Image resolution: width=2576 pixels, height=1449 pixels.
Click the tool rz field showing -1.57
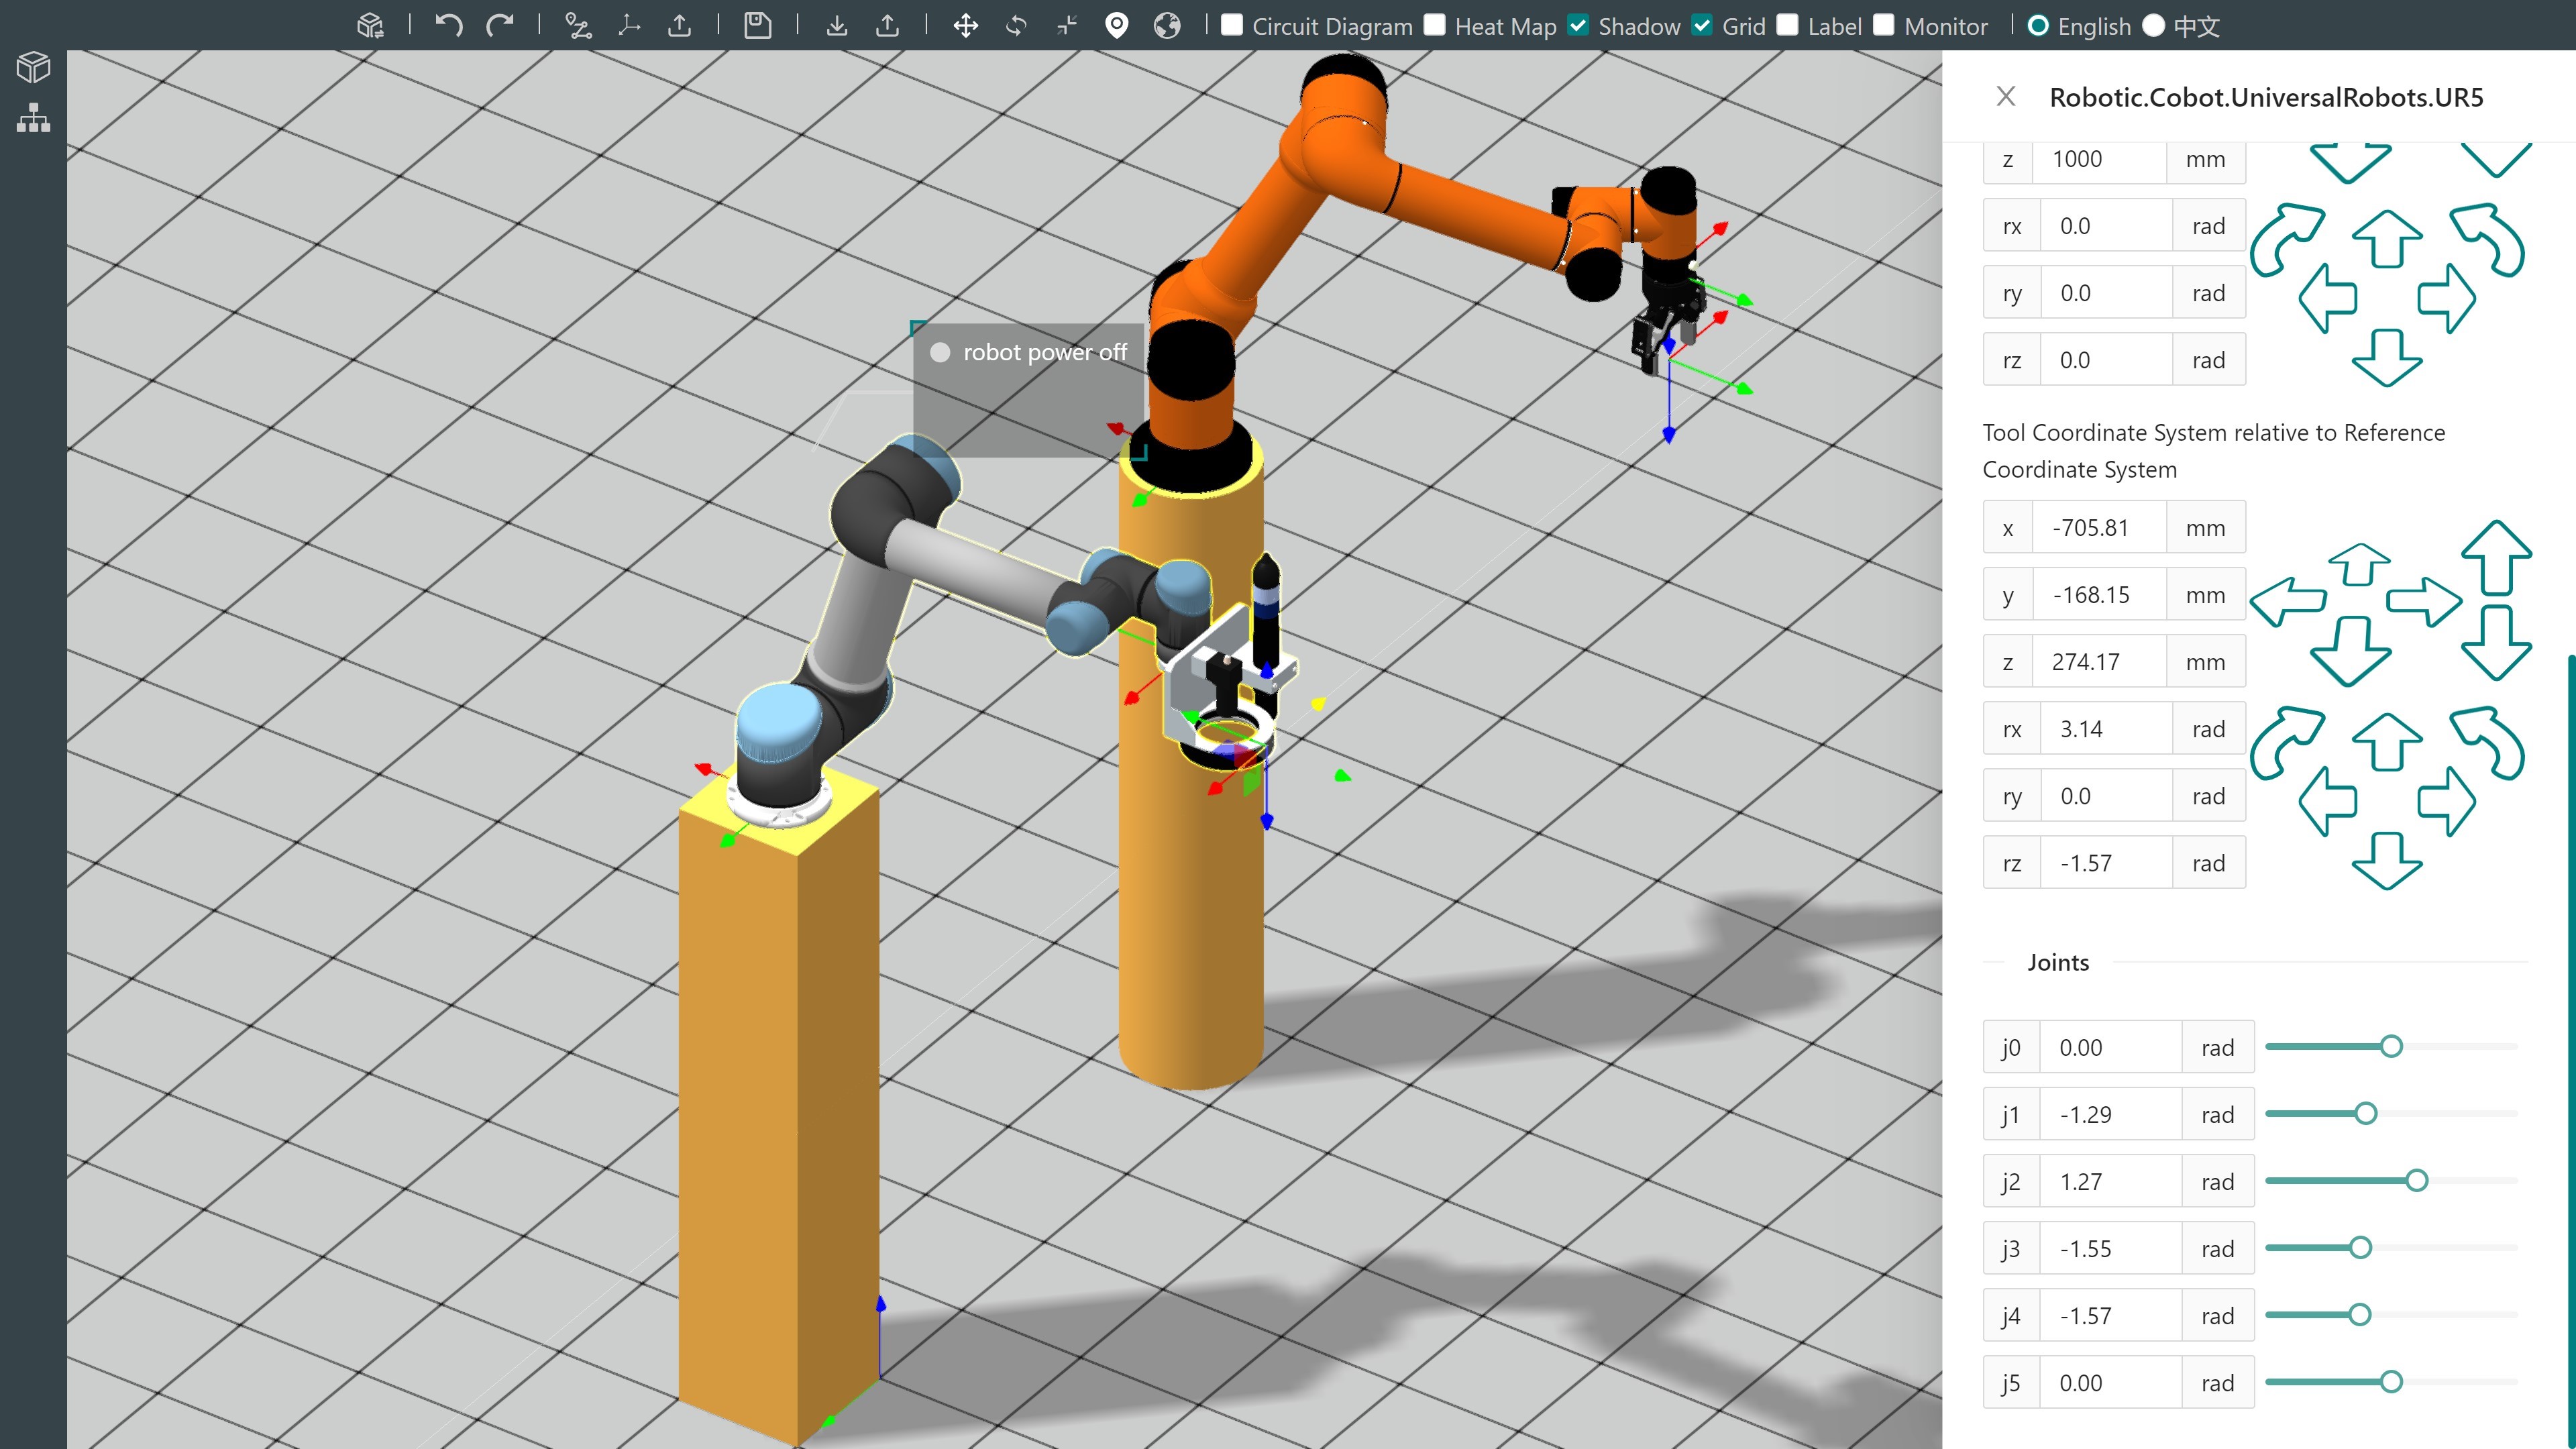2106,862
